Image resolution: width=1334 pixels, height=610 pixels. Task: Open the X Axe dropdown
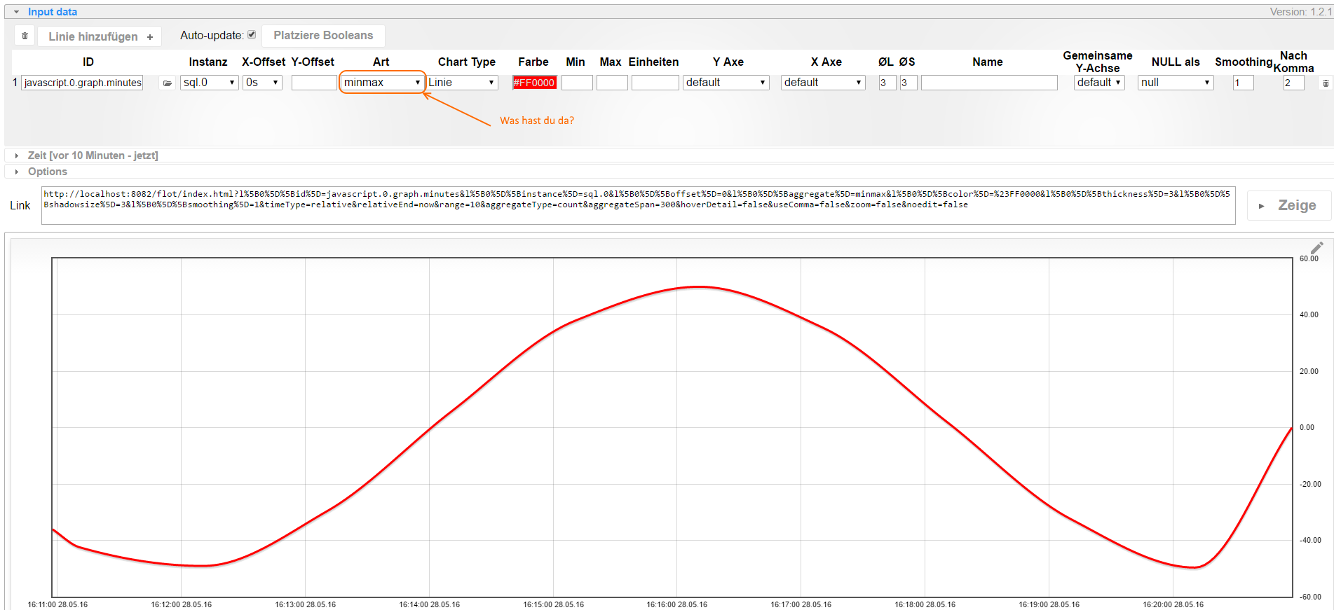823,83
